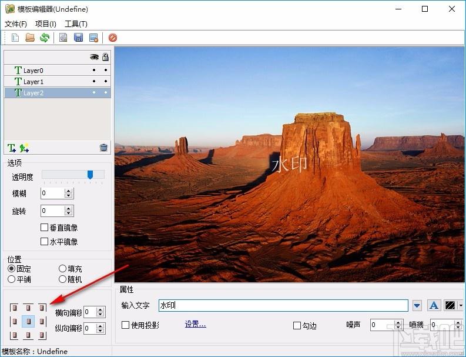Toggle the visibility dot of Layer0
Image resolution: width=466 pixels, height=357 pixels.
pyautogui.click(x=94, y=70)
